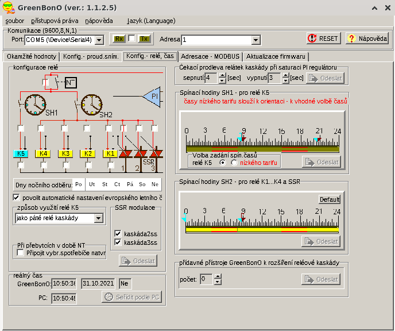Decrease počet additional devices count

218,282
